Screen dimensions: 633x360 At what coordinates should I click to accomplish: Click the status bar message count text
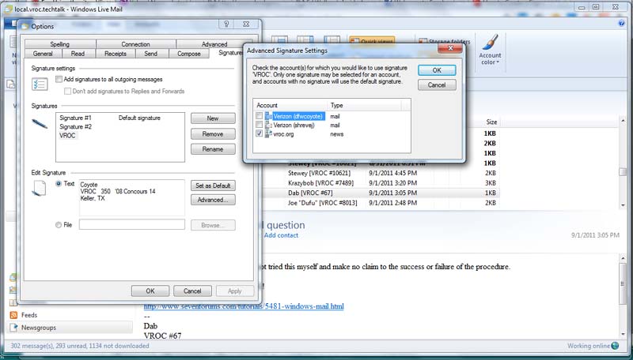(x=80, y=346)
